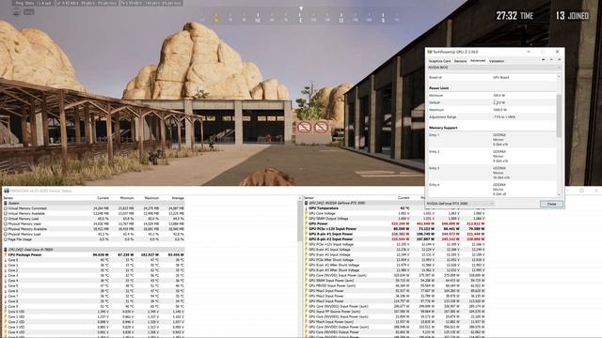
Task: Select GPU PCIe +12V Input Voltage row
Action: (x=395, y=244)
